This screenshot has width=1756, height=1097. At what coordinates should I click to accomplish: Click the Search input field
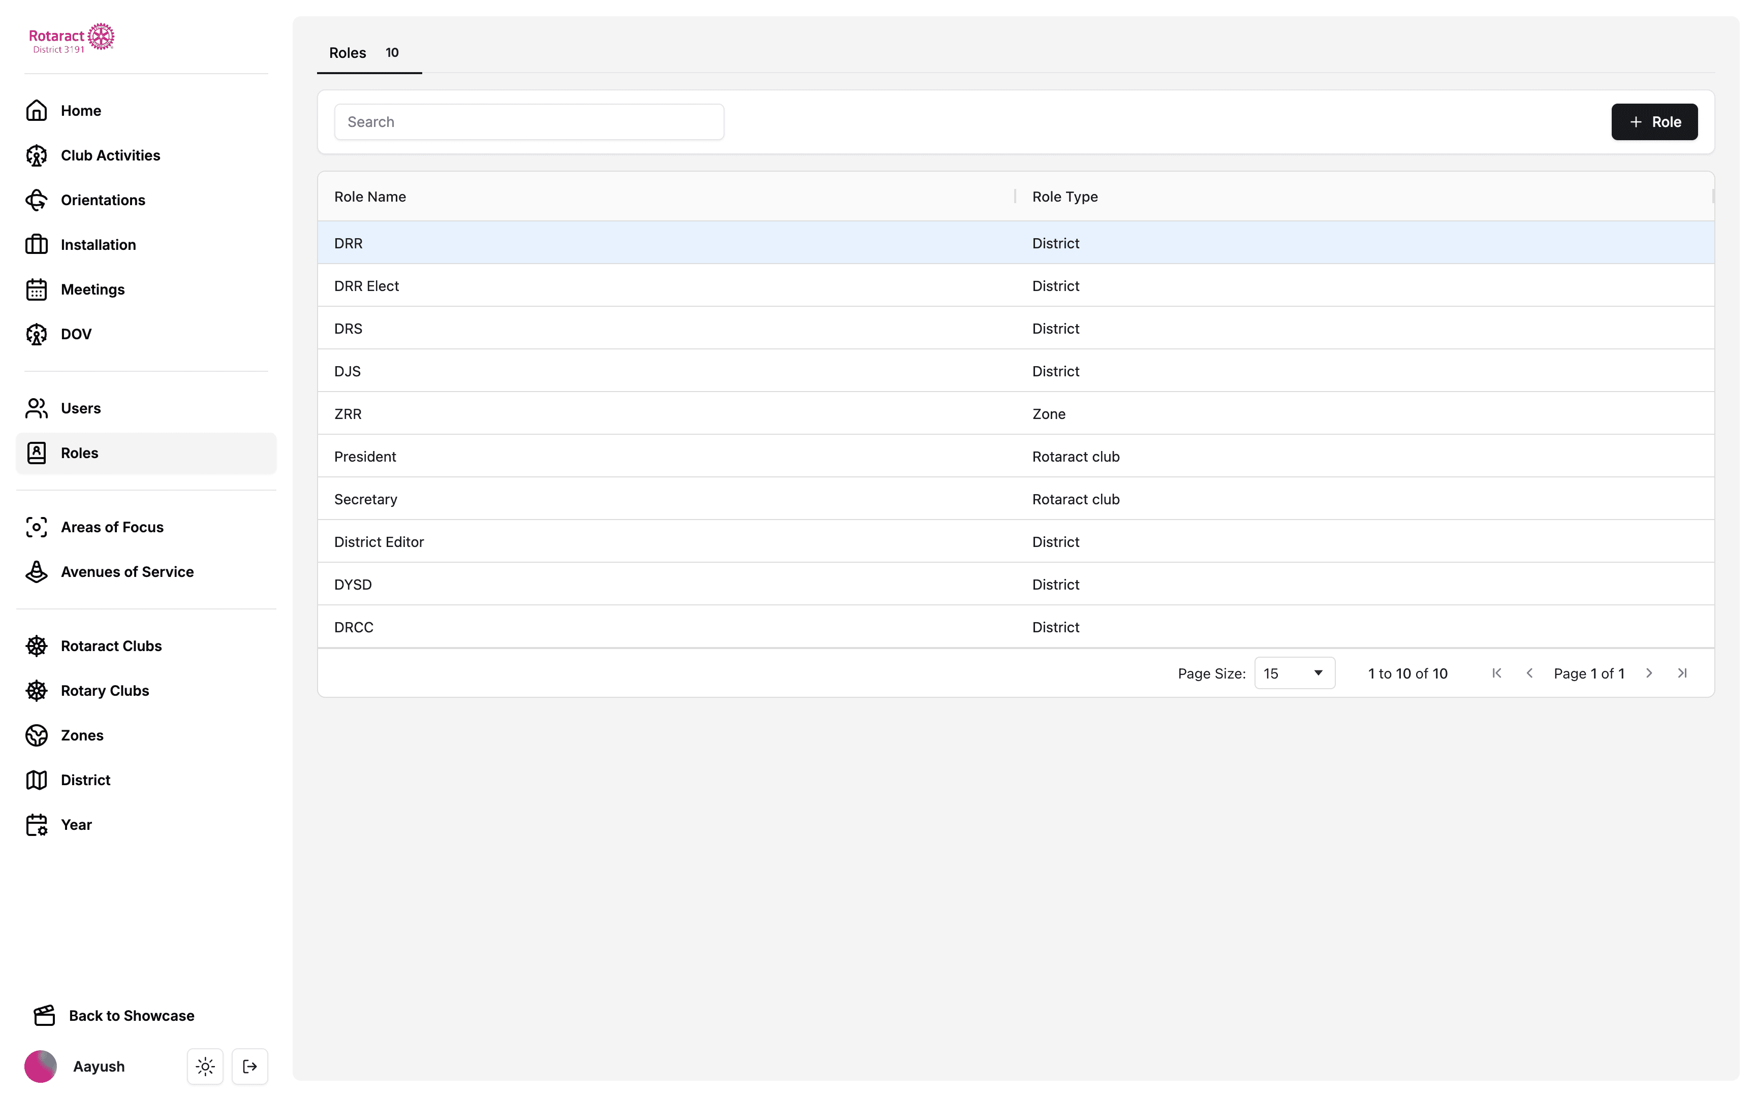(528, 122)
